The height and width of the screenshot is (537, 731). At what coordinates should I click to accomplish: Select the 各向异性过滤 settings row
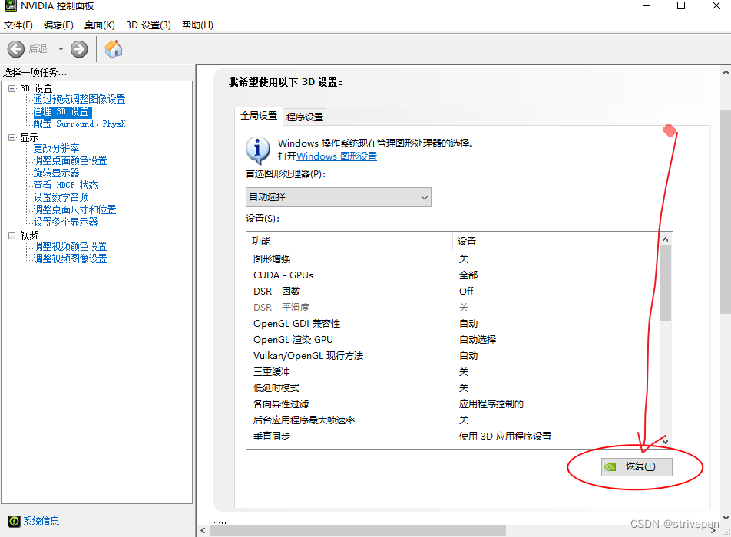click(x=453, y=404)
